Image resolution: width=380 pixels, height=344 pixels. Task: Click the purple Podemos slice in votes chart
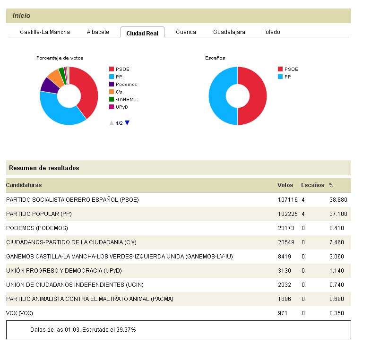(x=51, y=86)
